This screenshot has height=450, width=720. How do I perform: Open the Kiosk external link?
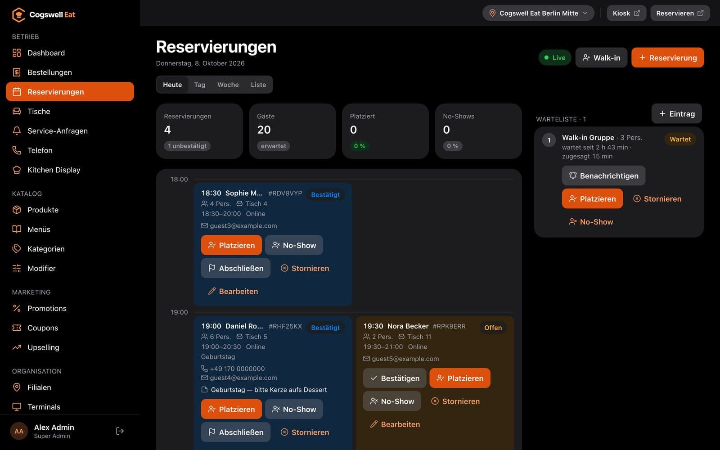point(626,13)
